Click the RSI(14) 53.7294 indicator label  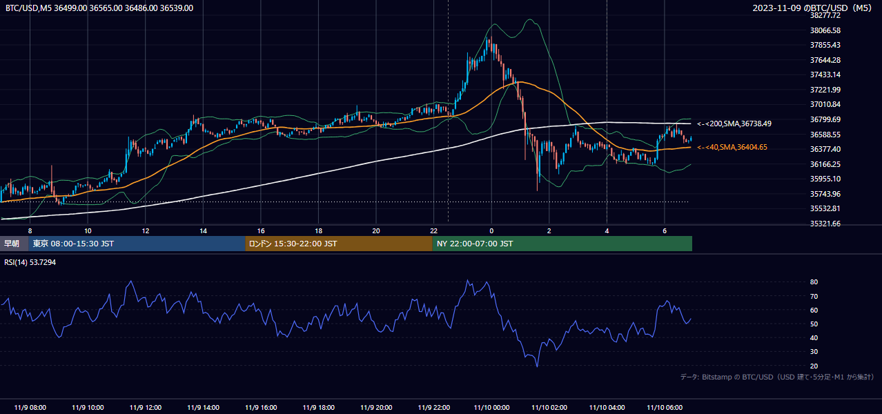pyautogui.click(x=30, y=262)
